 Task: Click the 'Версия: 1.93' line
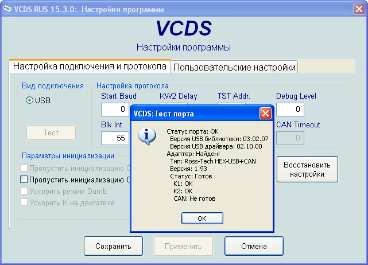click(188, 169)
